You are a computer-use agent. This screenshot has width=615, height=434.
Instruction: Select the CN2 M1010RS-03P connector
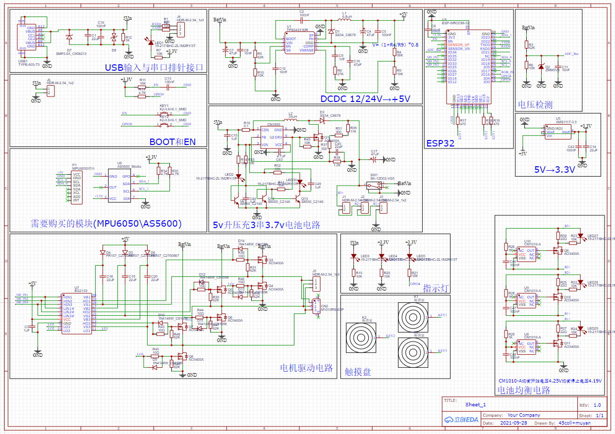[x=316, y=306]
